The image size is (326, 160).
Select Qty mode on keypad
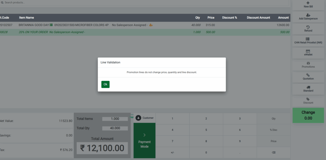point(273,118)
